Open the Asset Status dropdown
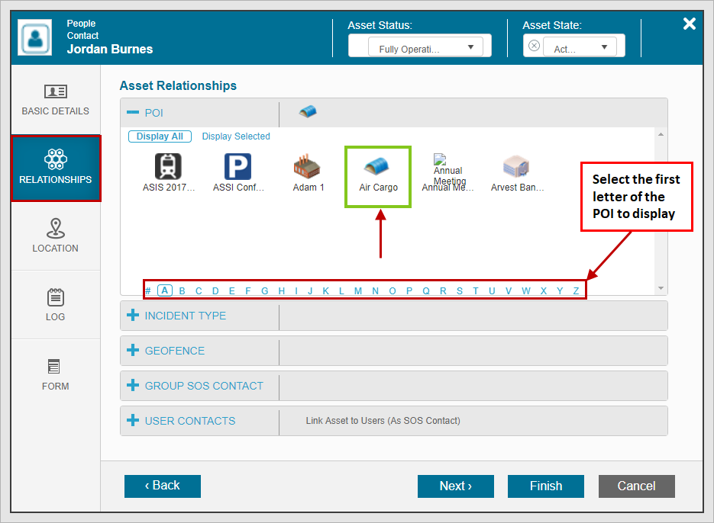 click(420, 47)
